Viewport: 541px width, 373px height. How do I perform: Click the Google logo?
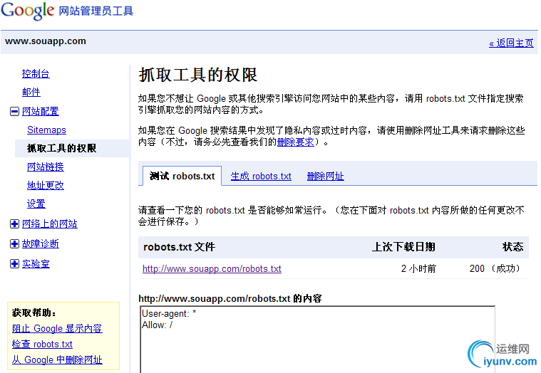[28, 11]
